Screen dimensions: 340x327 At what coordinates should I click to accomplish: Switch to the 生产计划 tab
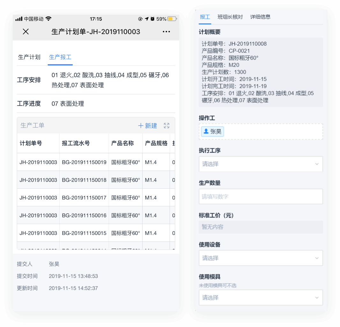pos(29,57)
